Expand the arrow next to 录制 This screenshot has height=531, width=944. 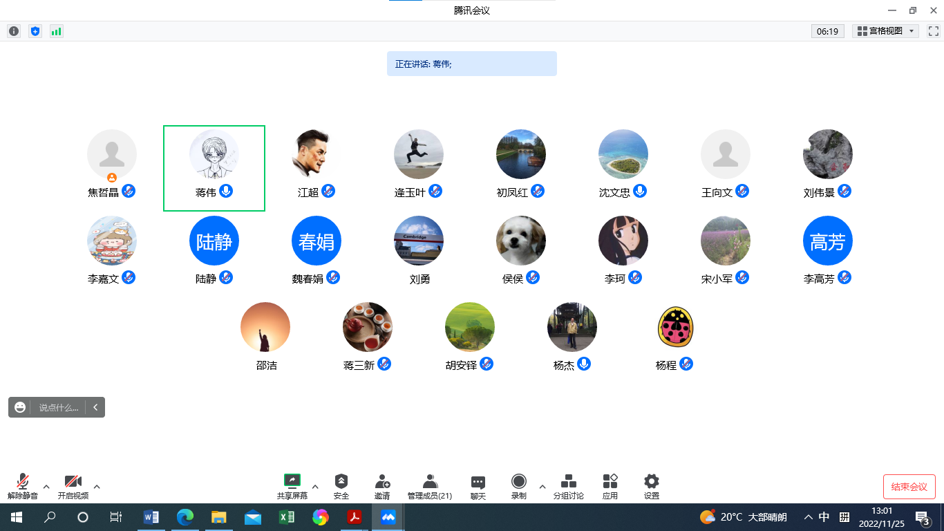[x=542, y=486]
